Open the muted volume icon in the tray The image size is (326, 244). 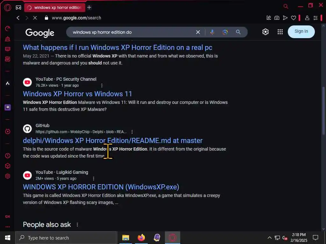(x=285, y=238)
